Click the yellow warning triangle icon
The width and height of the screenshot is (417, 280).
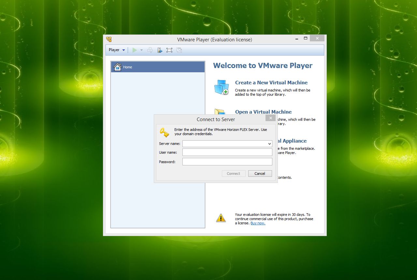[x=221, y=218]
